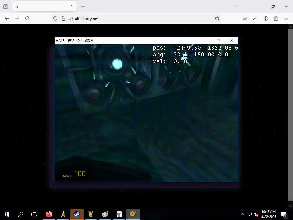The image size is (293, 220).
Task: Open the network status tray icon
Action: [x=249, y=214]
